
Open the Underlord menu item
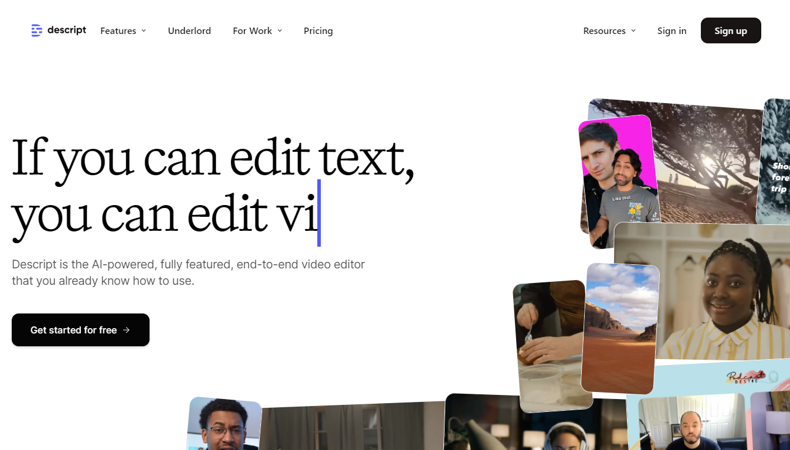tap(189, 31)
